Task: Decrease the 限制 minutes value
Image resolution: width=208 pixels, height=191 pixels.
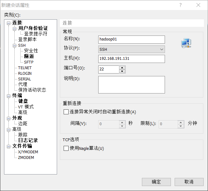Action: tap(181, 126)
